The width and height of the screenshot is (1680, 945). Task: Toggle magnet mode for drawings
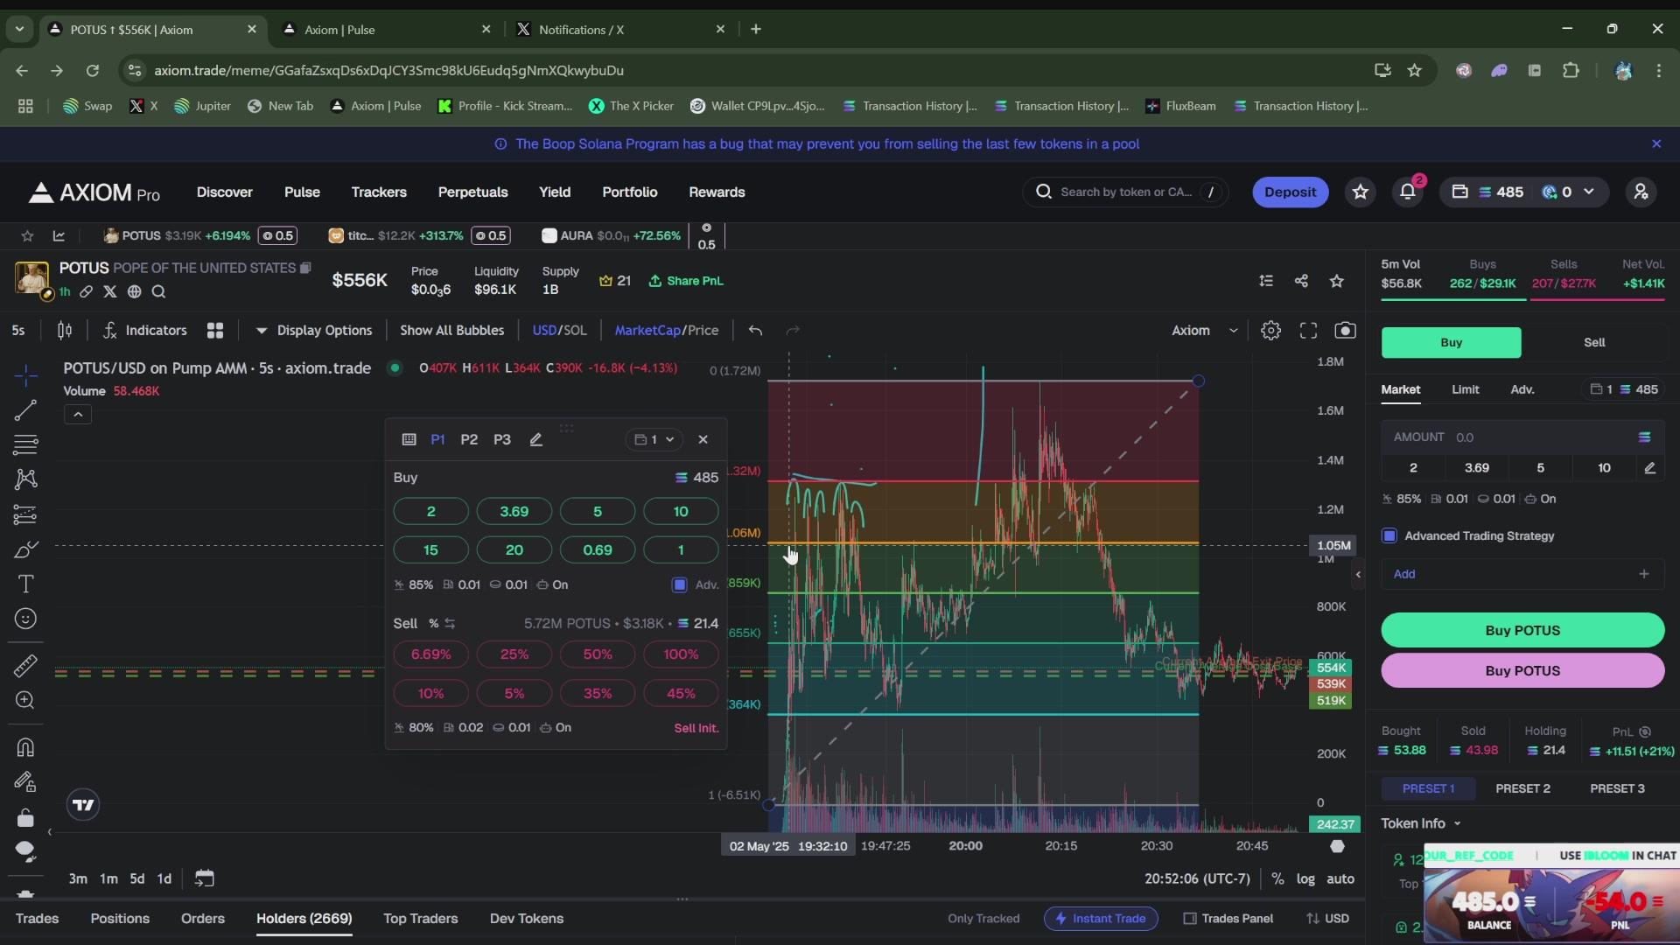(25, 747)
